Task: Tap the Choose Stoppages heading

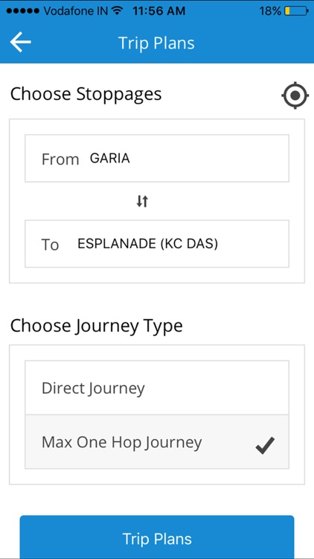Action: point(86,95)
